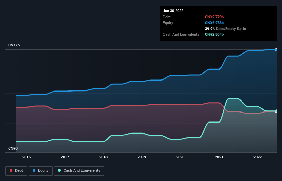Click the 2020 x-axis label
The height and width of the screenshot is (181, 282).
pyautogui.click(x=180, y=157)
